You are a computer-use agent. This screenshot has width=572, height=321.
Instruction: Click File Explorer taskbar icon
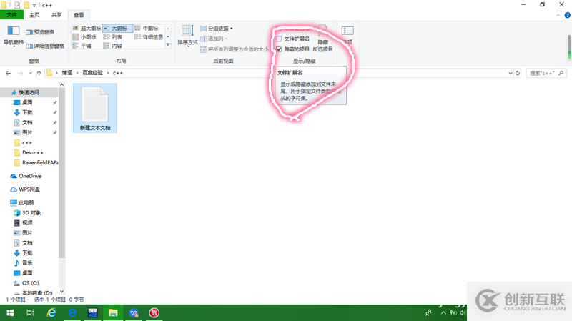tap(113, 312)
